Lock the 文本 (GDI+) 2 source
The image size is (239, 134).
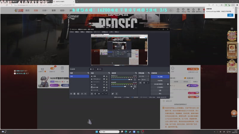coord(107,79)
